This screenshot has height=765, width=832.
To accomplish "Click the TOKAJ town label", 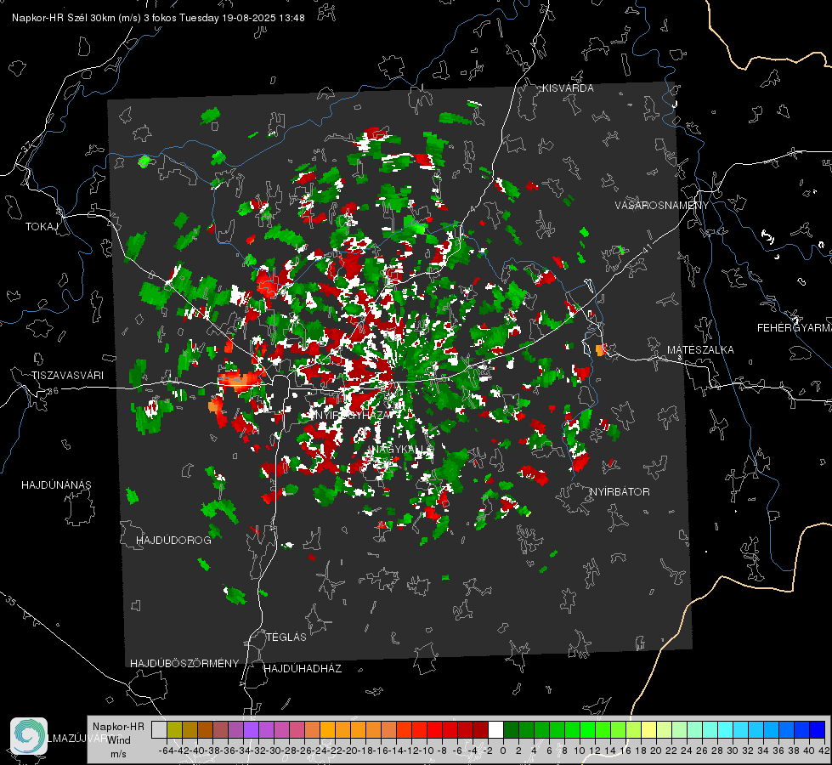I will 42,227.
